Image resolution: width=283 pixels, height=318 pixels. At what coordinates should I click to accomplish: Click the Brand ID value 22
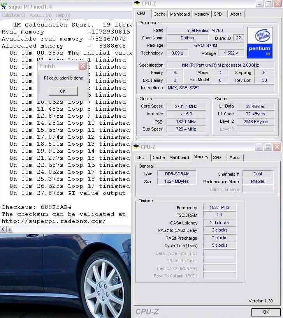tap(239, 38)
